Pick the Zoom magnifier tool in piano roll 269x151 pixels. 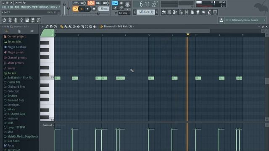pyautogui.click(x=91, y=26)
